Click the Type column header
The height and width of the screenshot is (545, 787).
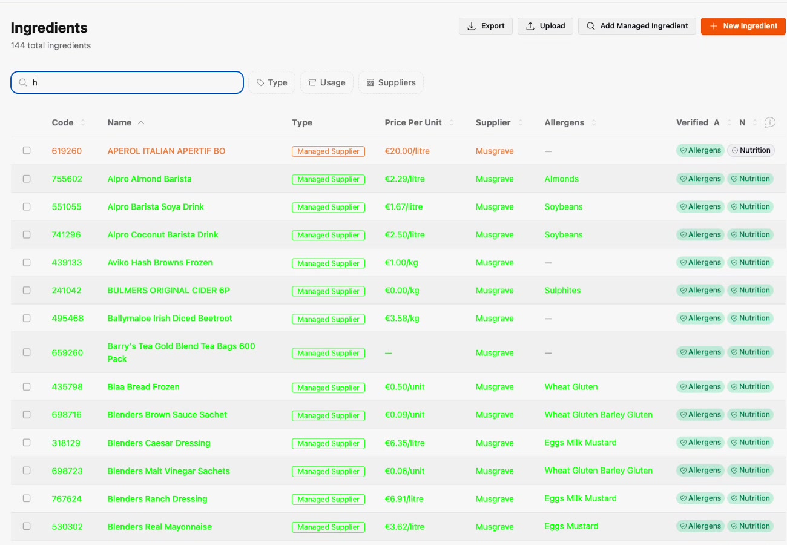click(x=302, y=122)
